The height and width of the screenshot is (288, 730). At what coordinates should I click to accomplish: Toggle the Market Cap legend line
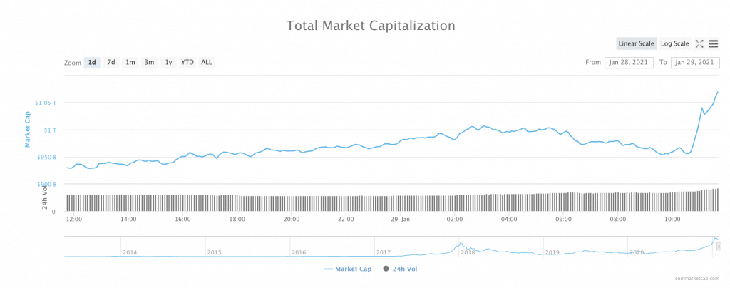coord(348,269)
